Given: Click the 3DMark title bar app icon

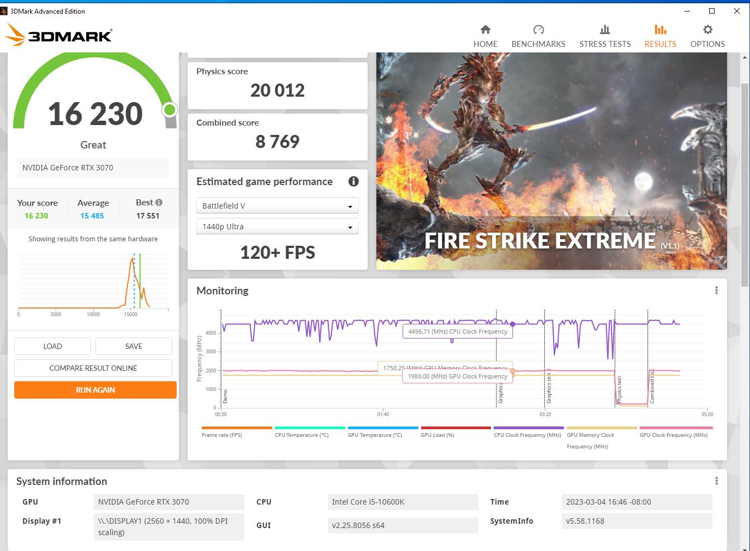Looking at the screenshot, I should click(4, 11).
